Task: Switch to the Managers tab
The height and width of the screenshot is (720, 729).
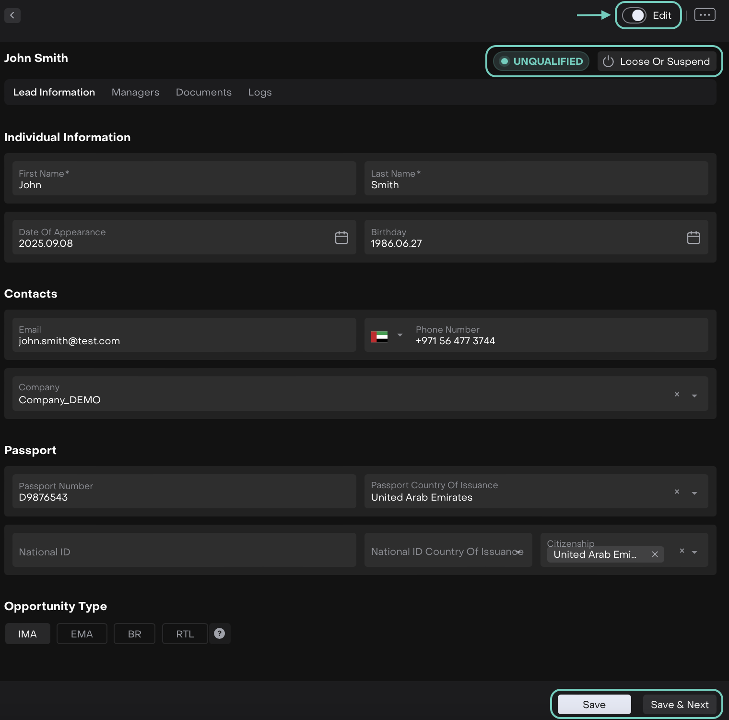Action: coord(135,92)
